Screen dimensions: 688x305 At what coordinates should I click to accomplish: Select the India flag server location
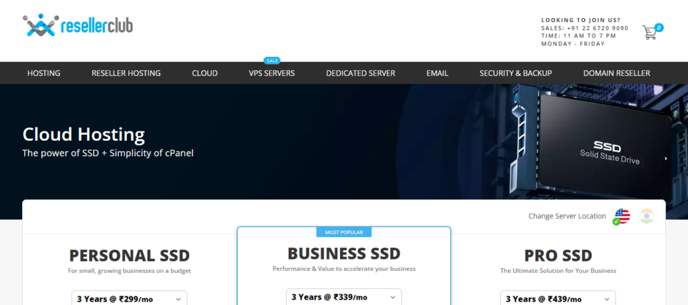(x=646, y=216)
